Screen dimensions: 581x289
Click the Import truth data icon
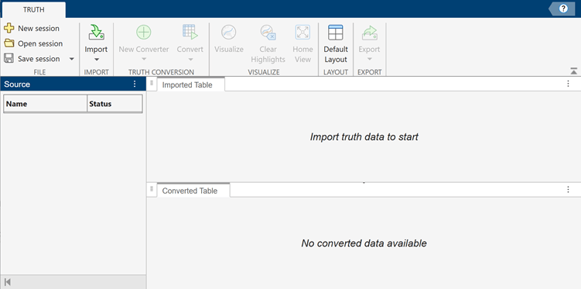[97, 33]
